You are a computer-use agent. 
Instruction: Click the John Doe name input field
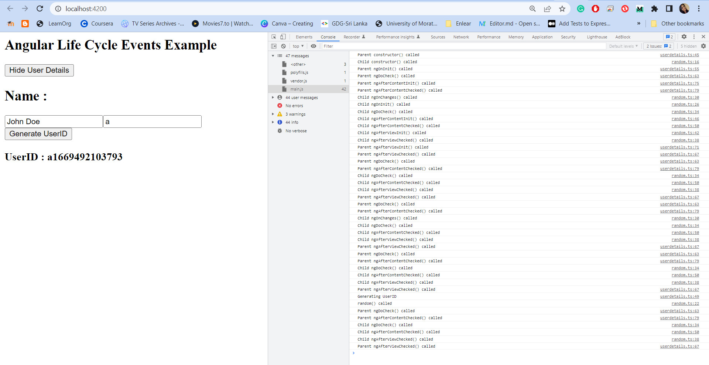pos(54,122)
